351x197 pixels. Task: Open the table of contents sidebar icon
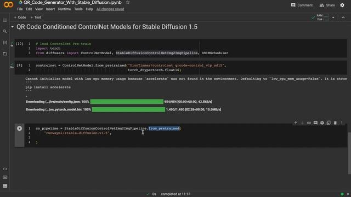(x=5, y=20)
